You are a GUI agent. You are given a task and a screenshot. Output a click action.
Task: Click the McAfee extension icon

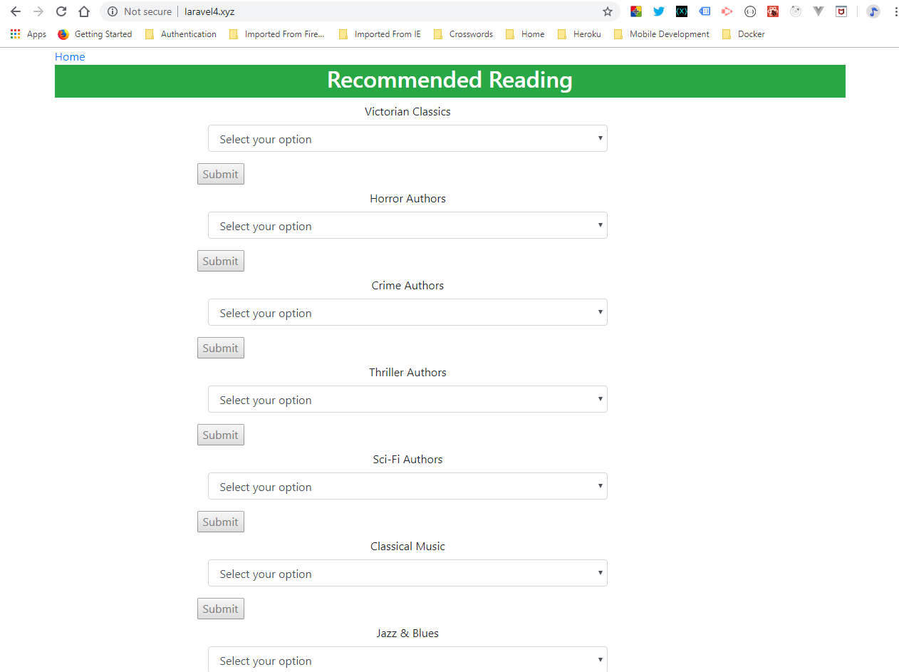click(841, 11)
